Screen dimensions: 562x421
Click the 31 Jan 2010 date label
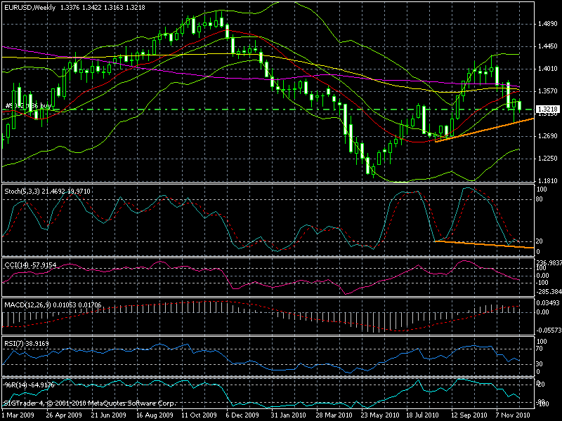pyautogui.click(x=289, y=415)
